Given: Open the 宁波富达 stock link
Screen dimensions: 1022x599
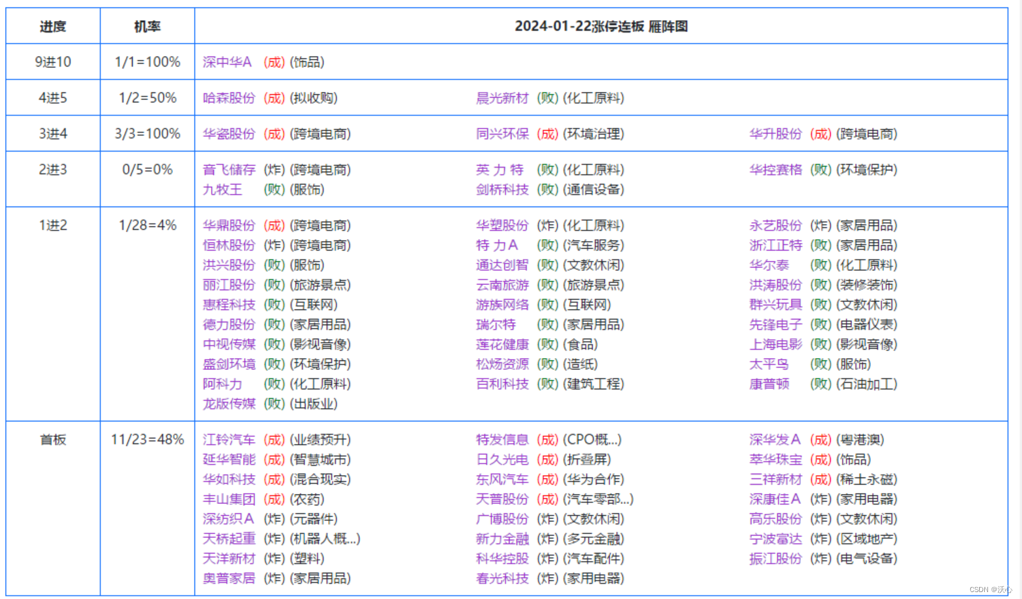Looking at the screenshot, I should [x=776, y=539].
